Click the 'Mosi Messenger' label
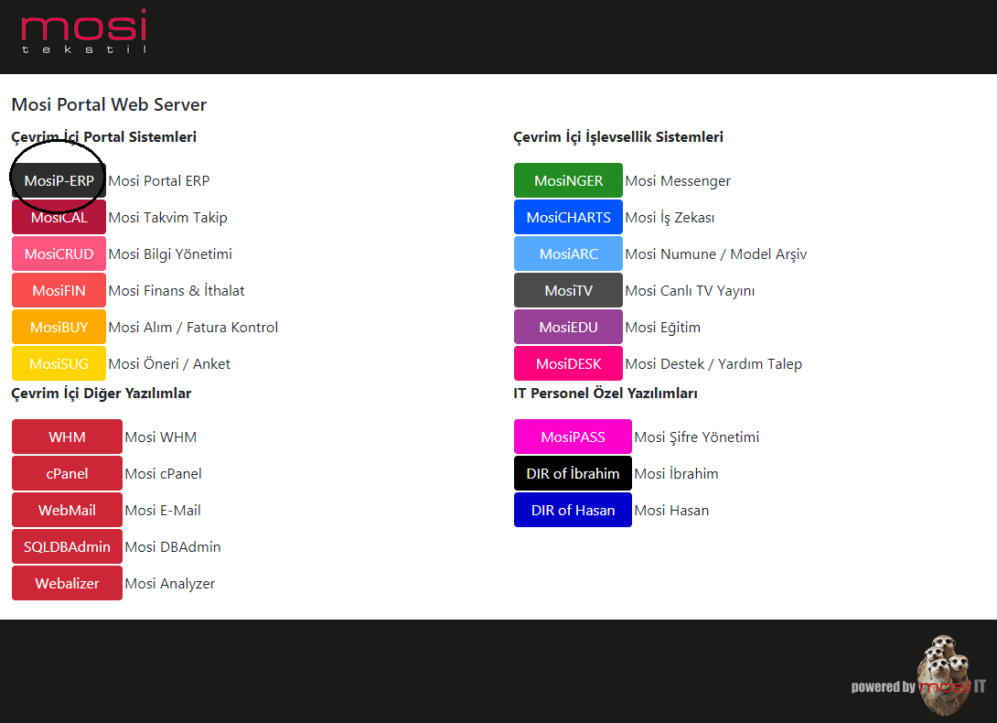The width and height of the screenshot is (997, 723). (x=678, y=181)
